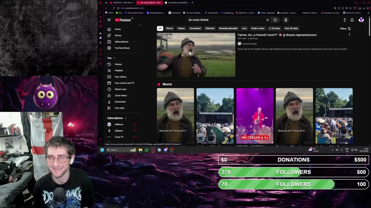The height and width of the screenshot is (208, 371).
Task: Open 'Farmer Jim „A festival? Here?!?“' title
Action: (x=277, y=35)
